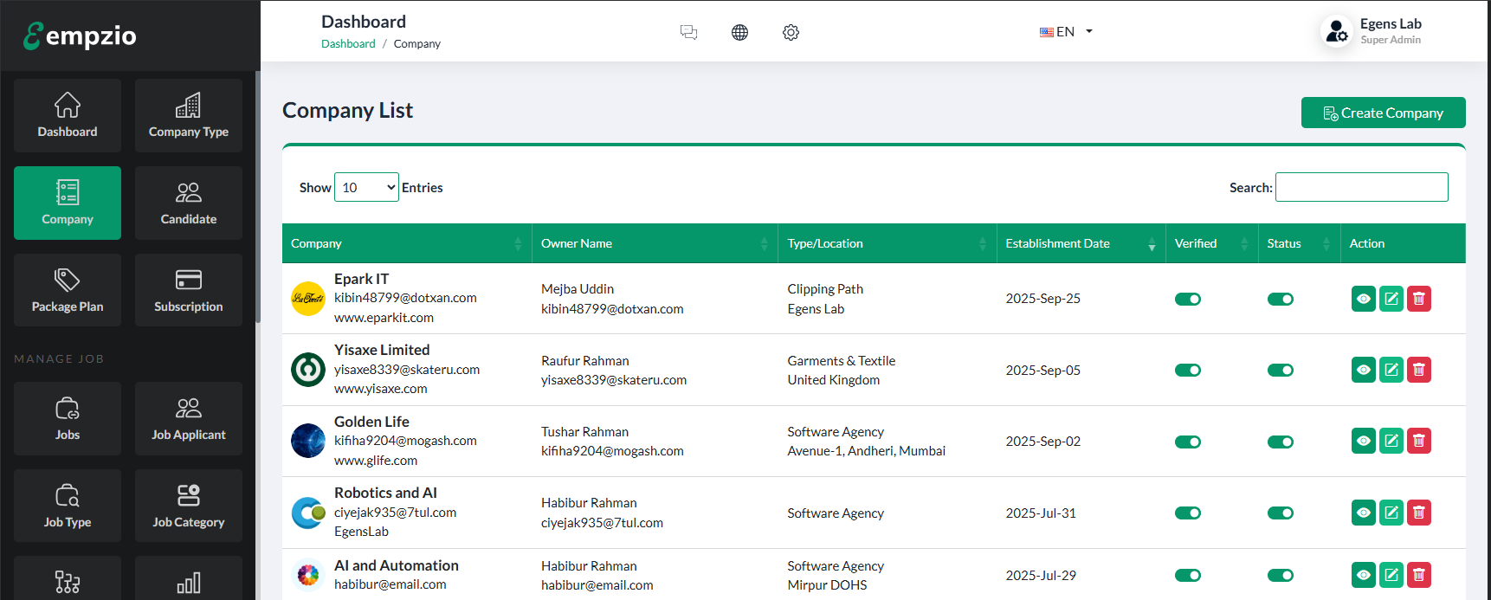Expand the EN language dropdown

point(1066,32)
